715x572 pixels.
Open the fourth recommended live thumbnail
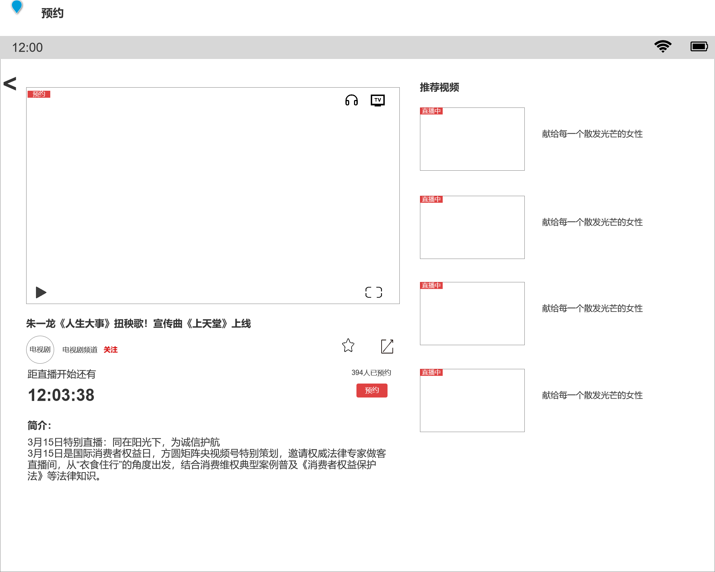[x=472, y=400]
